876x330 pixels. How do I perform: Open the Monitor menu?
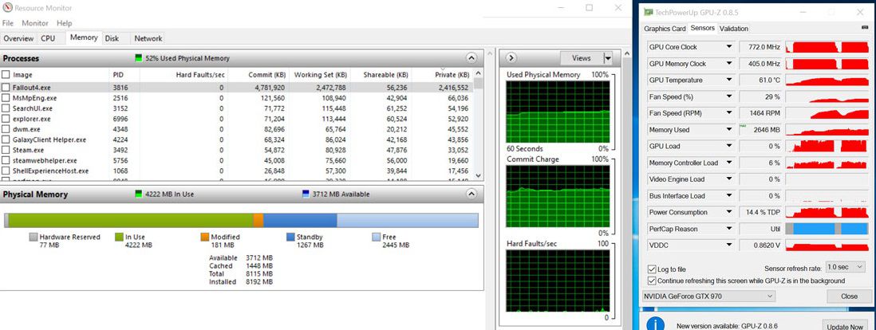[x=35, y=23]
